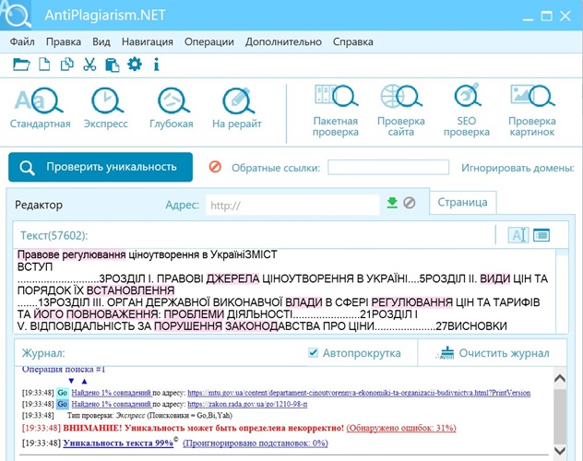Choose the Экспресс check mode
The image size is (583, 461).
pos(106,100)
